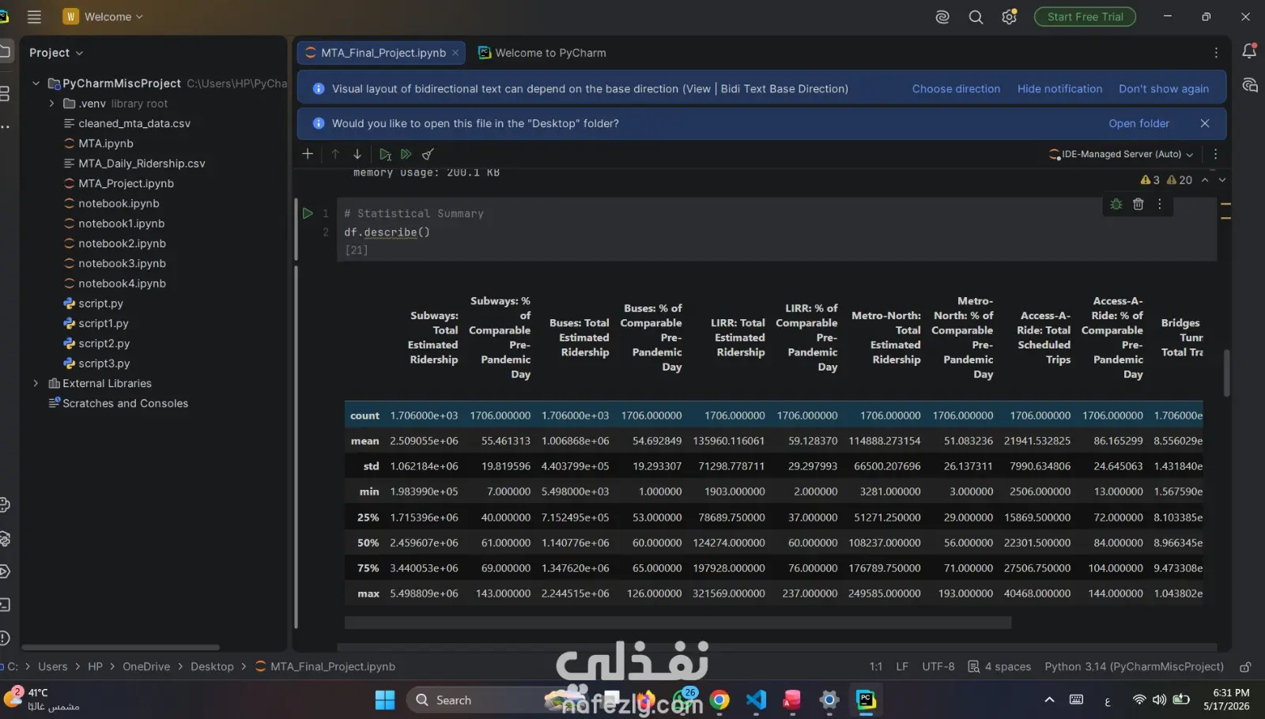Expand External Libraries node

(36, 383)
